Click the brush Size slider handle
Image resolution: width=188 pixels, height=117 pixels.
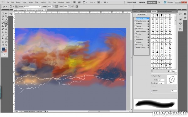tap(175, 73)
